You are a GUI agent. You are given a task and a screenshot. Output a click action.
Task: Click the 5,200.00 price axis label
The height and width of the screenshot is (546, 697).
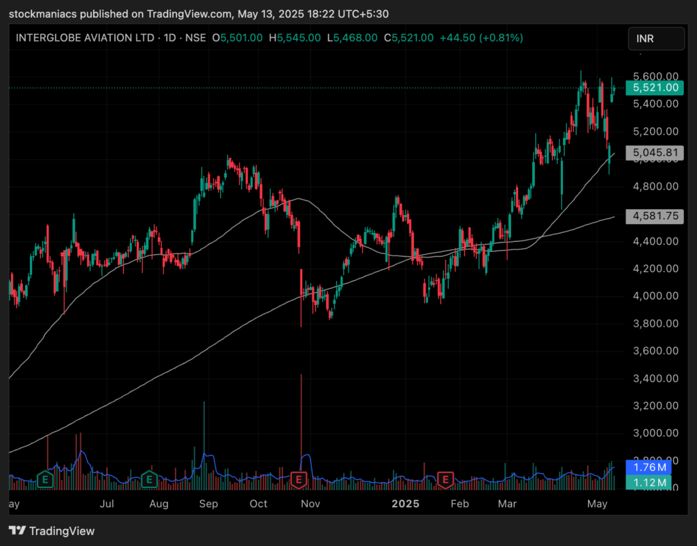[x=655, y=131]
